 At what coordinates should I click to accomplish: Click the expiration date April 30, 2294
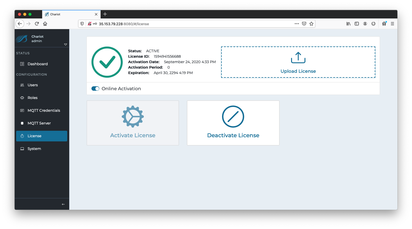point(173,73)
